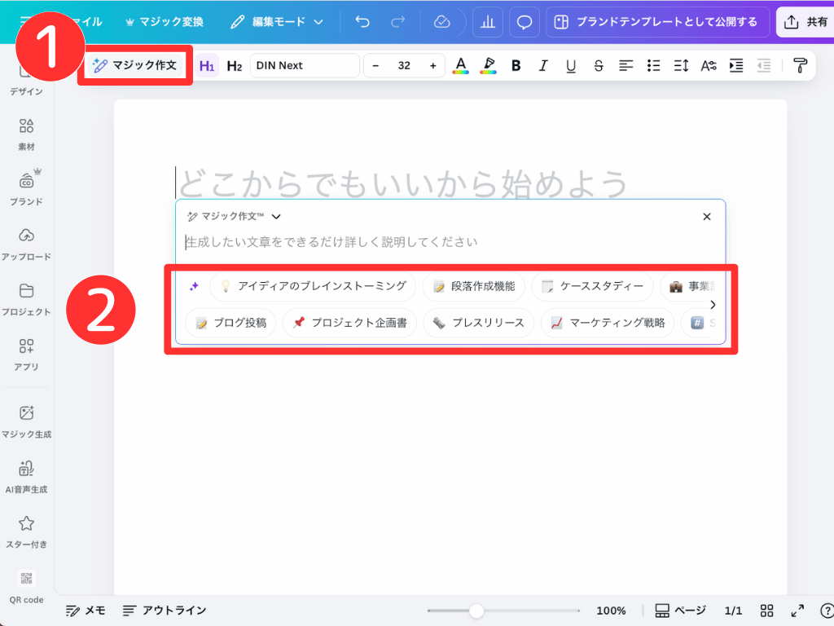834x626 pixels.
Task: Increase font size with plus button
Action: pos(433,65)
